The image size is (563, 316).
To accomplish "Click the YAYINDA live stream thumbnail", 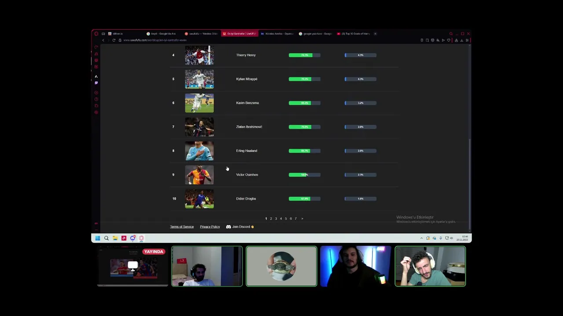I will [132, 266].
